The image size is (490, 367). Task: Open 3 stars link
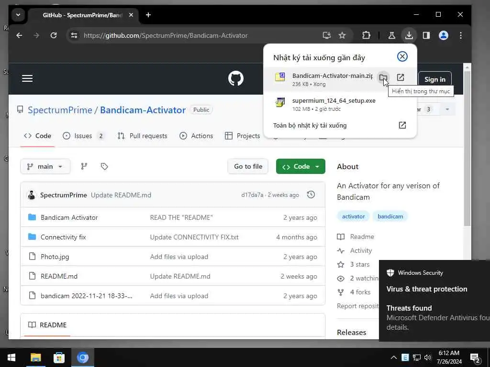tap(354, 264)
